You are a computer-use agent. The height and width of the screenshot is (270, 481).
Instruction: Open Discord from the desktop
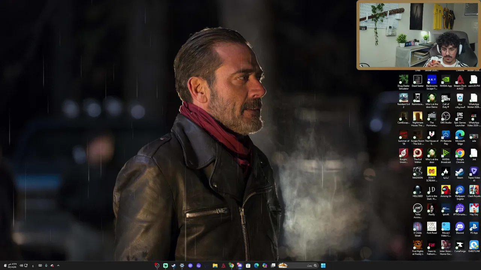[460, 228]
